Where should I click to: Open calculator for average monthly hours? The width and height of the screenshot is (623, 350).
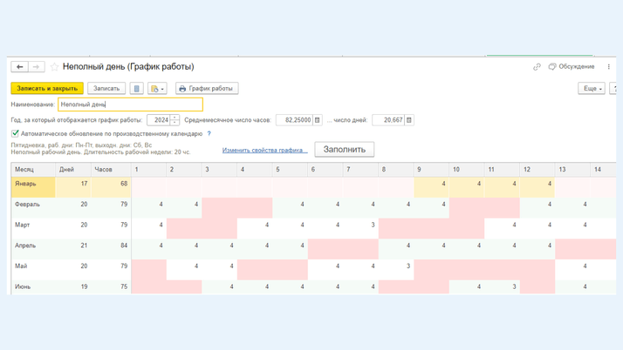pyautogui.click(x=317, y=119)
